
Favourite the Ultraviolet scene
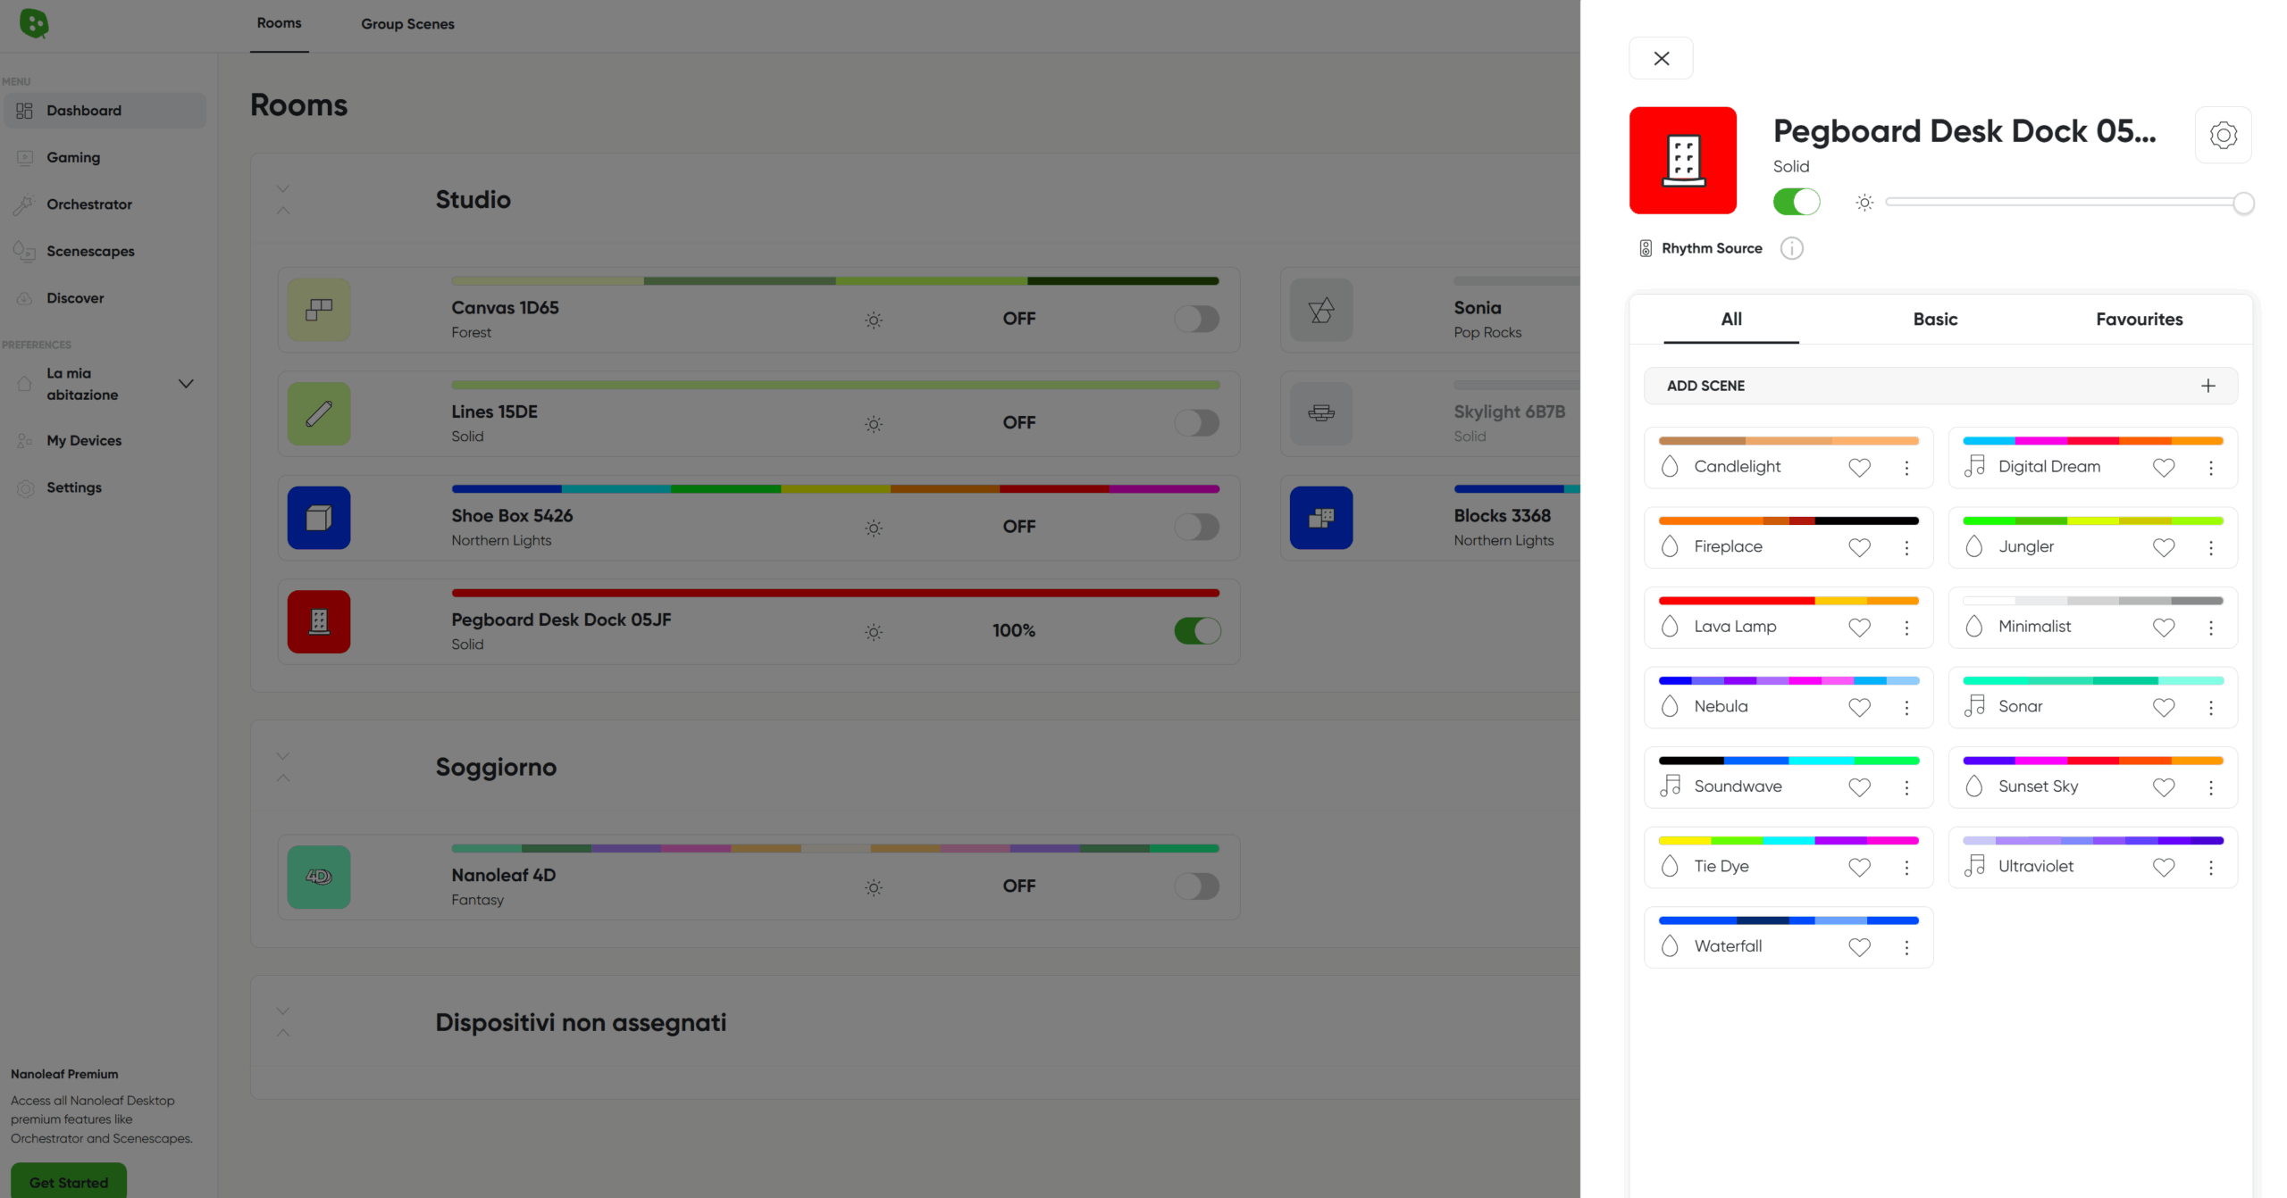[2163, 867]
